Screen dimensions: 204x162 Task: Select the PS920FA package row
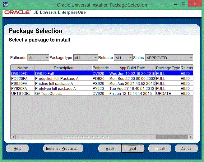tap(102, 83)
